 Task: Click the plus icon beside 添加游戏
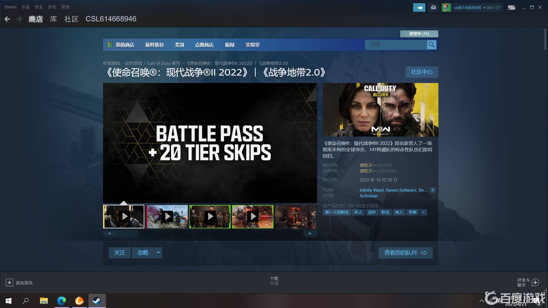point(9,282)
